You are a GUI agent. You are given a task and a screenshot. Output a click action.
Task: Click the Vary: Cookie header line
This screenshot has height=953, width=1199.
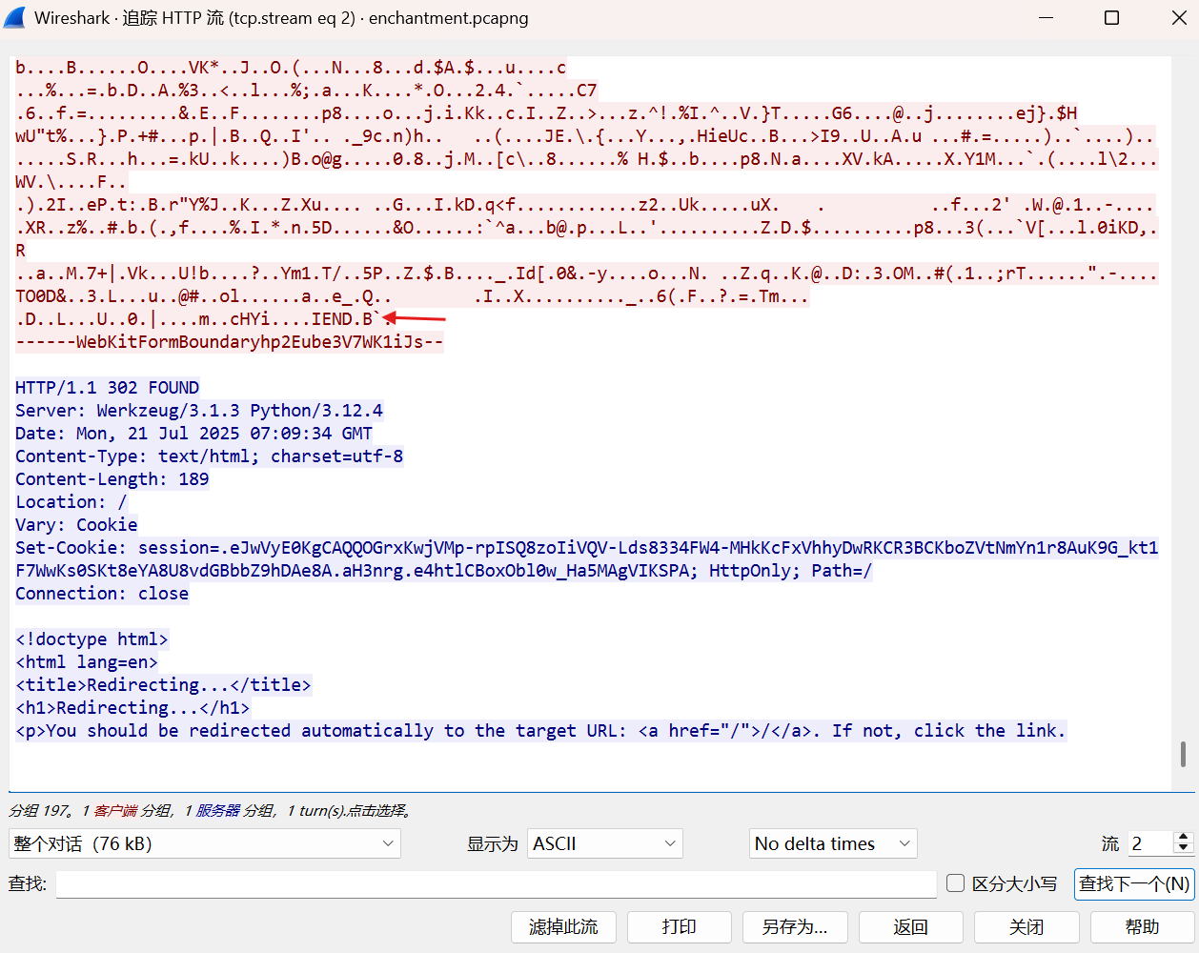pos(76,525)
